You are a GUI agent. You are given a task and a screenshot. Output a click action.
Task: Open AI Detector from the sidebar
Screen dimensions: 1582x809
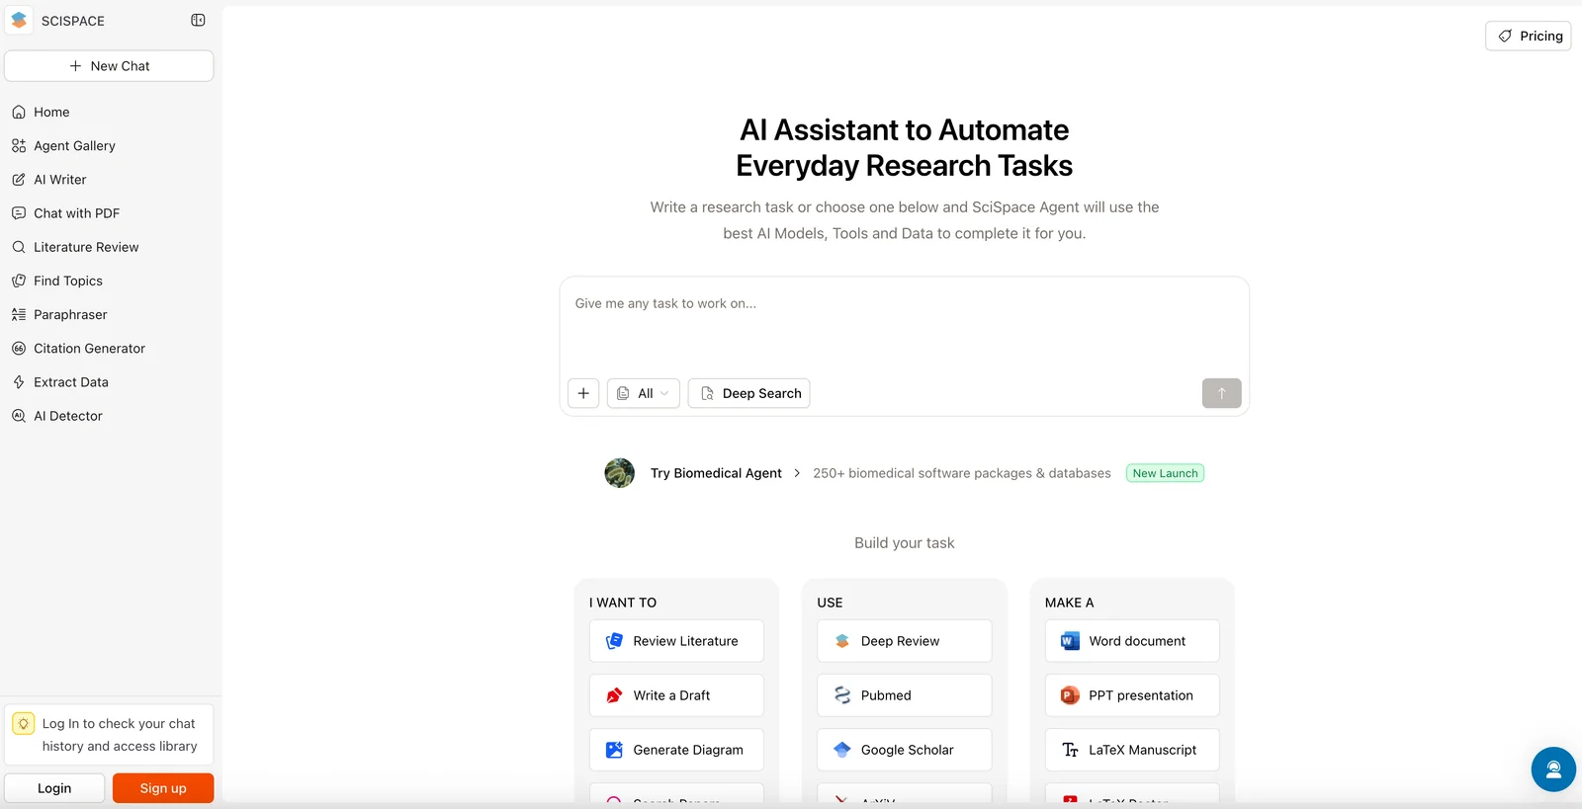tap(67, 416)
